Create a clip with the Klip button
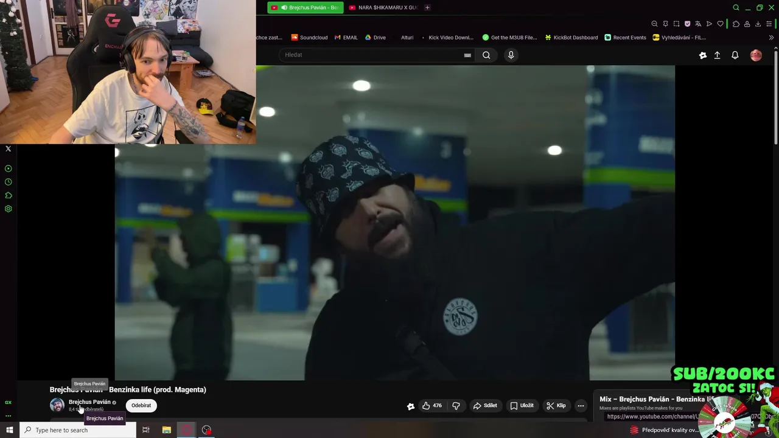 click(556, 406)
